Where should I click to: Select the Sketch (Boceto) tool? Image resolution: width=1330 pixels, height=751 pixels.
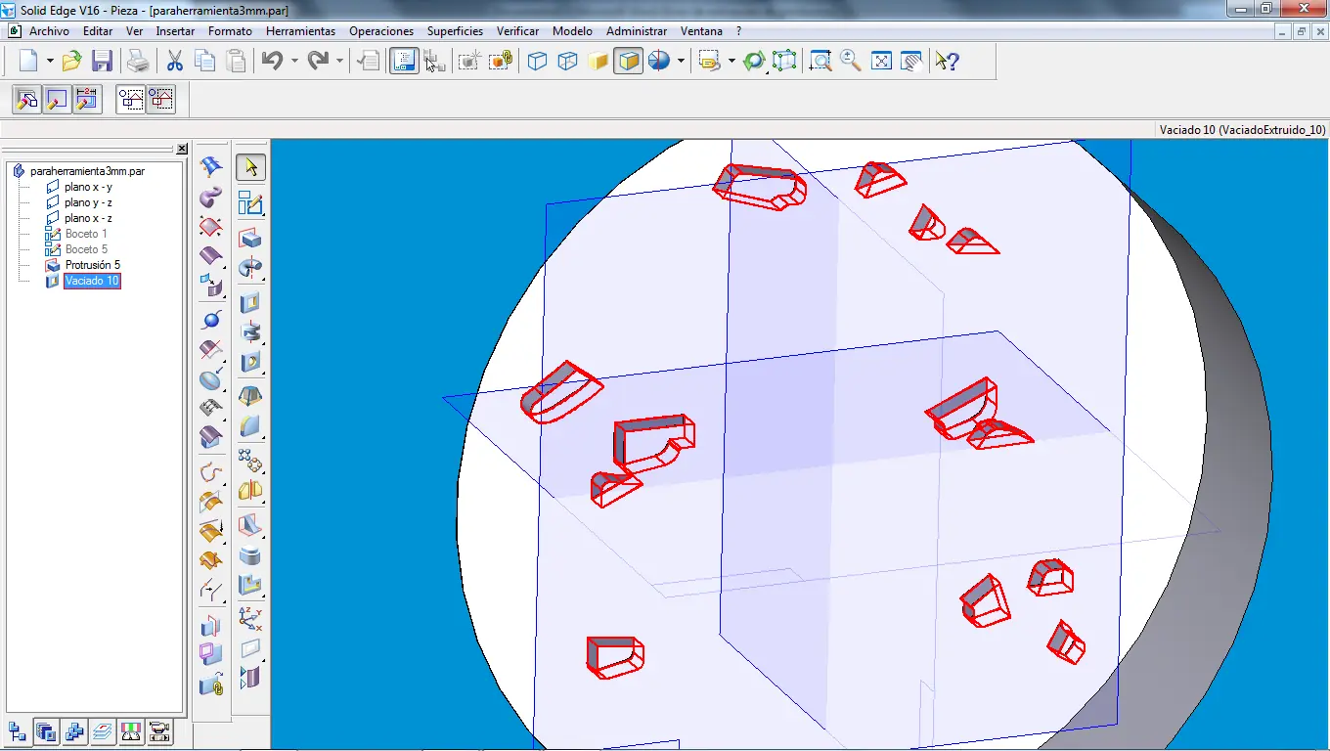(250, 203)
